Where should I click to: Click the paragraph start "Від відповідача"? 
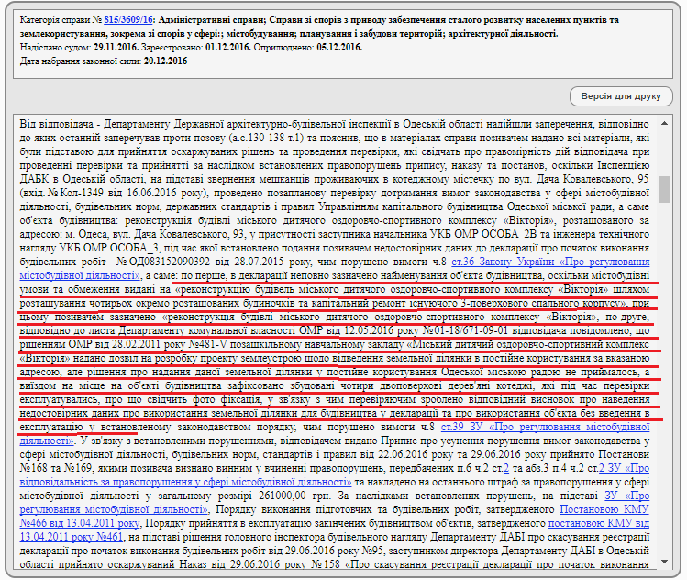(55, 124)
